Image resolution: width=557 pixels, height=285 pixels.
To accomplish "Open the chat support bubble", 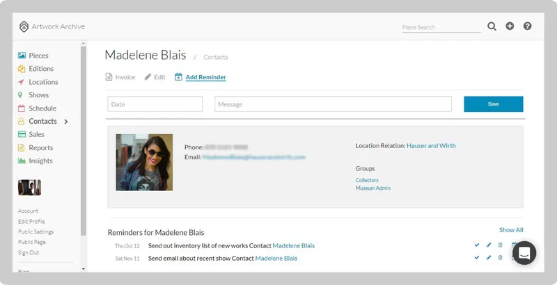I will point(524,253).
